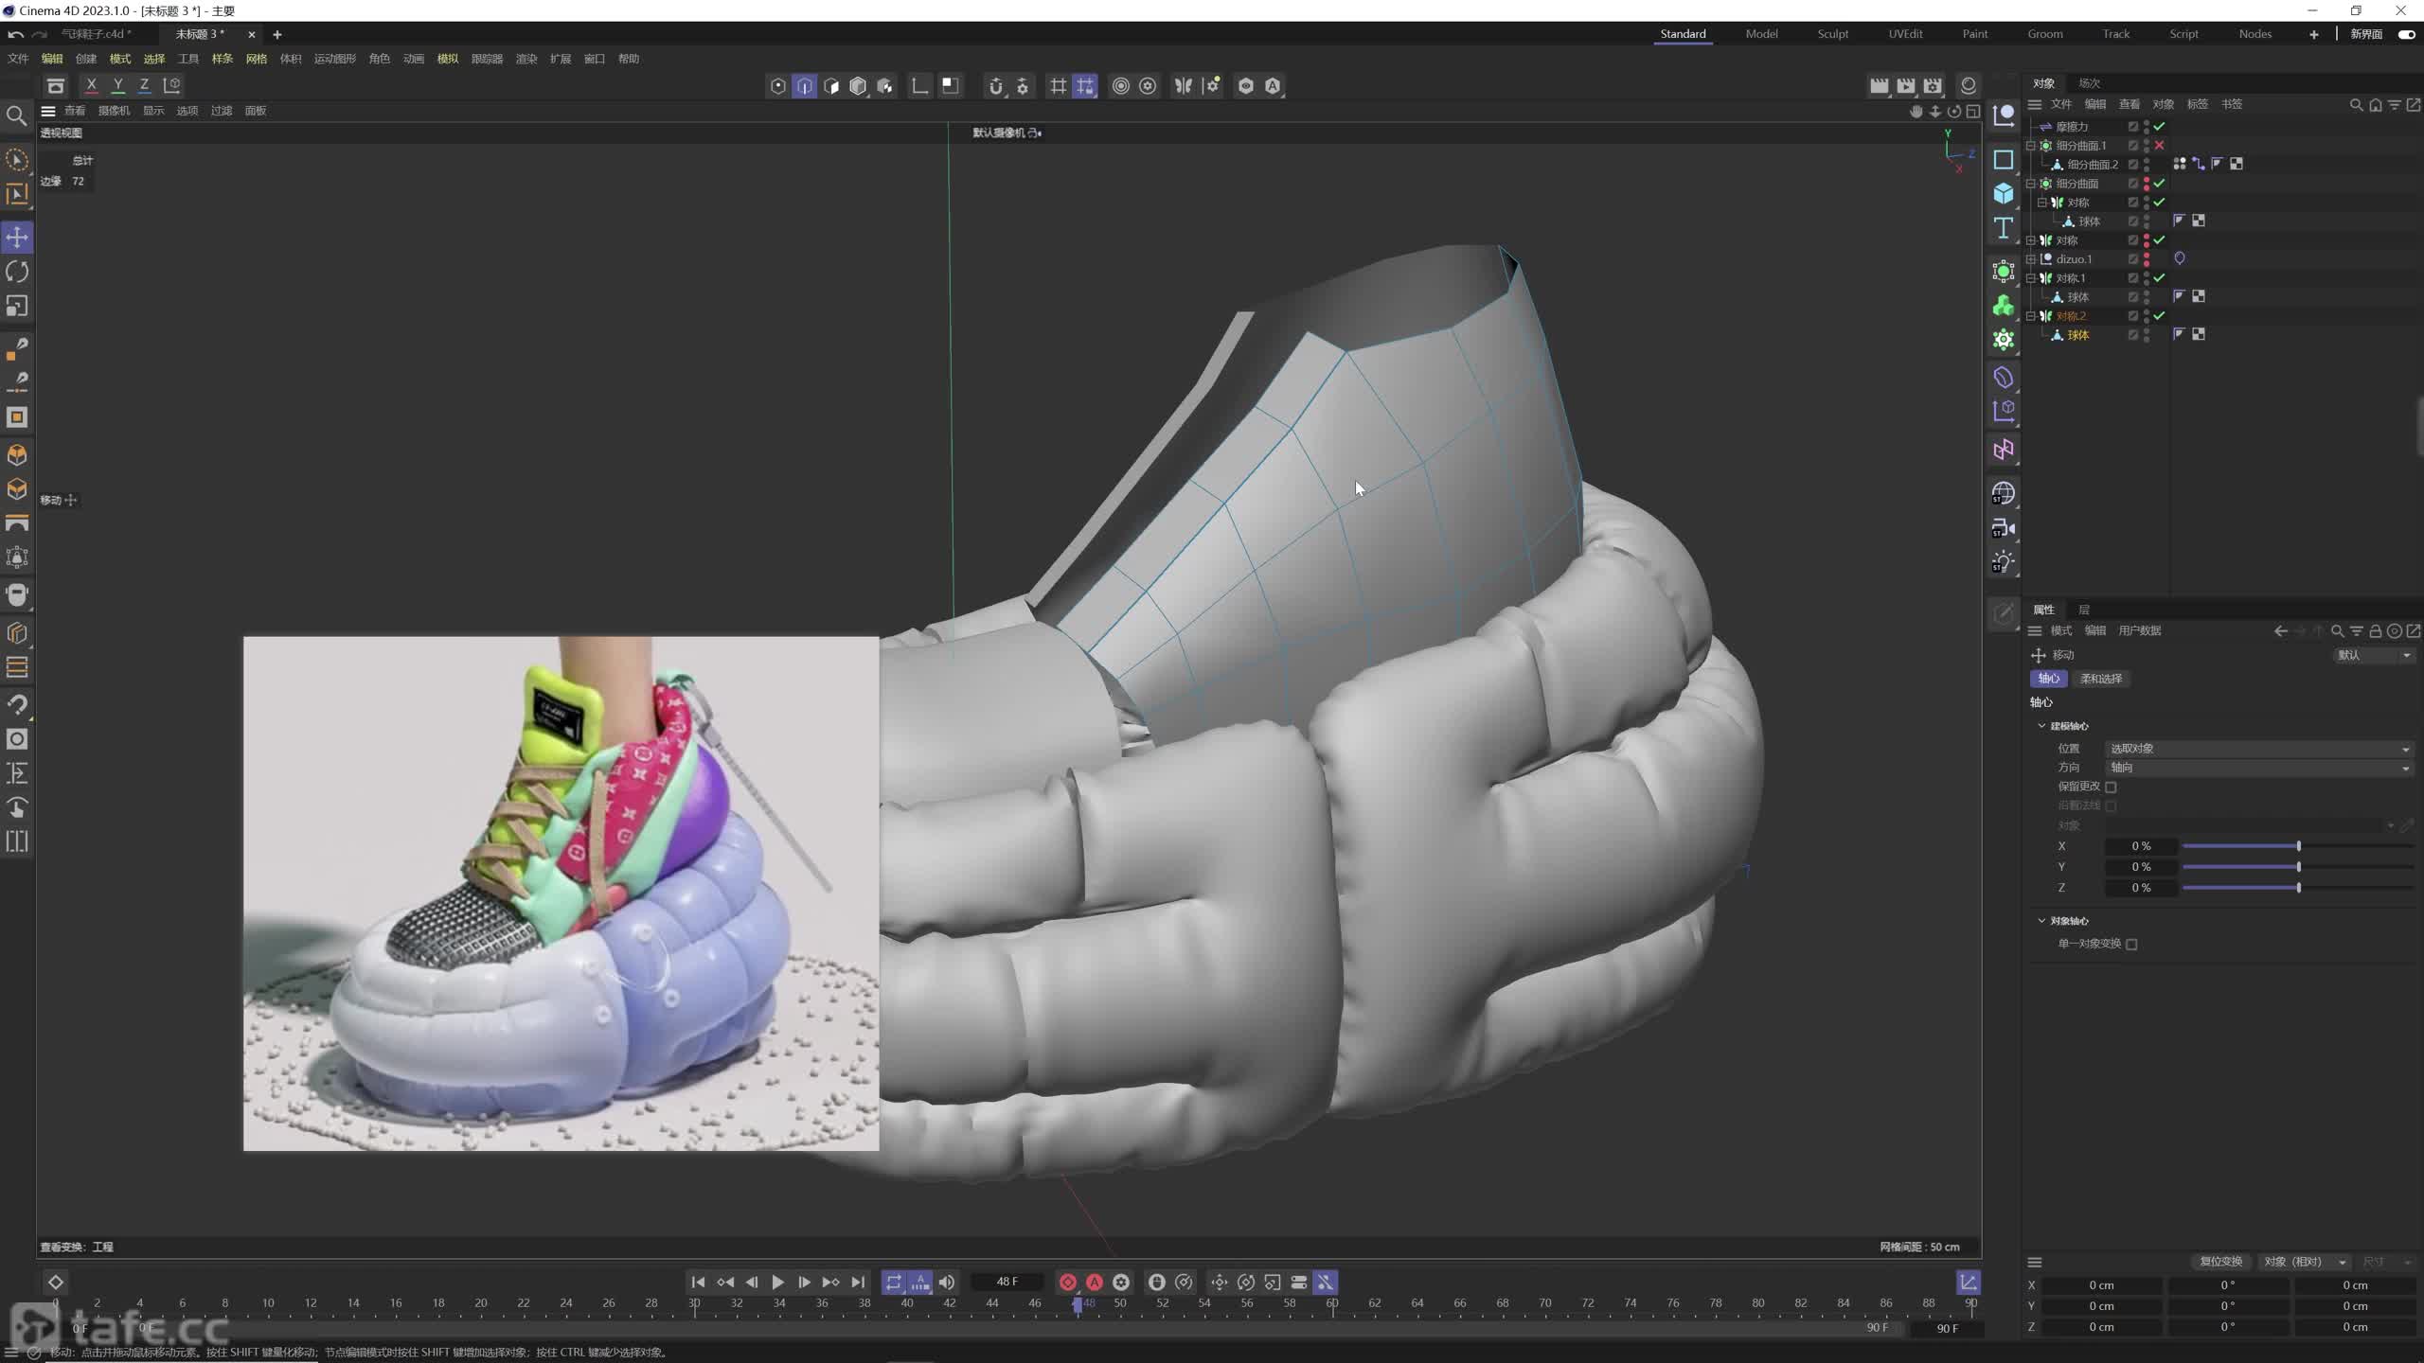Toggle green check on 对称.2
Viewport: 2424px width, 1363px height.
click(2159, 316)
